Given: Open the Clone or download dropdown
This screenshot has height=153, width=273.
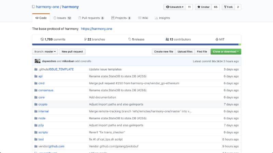Looking at the screenshot, I should tap(226, 52).
